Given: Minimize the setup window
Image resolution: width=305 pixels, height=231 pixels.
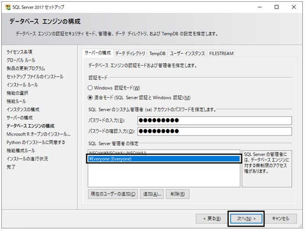Looking at the screenshot, I should [260, 7].
